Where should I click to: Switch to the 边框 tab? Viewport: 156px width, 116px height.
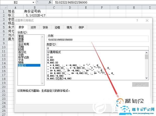57,27
